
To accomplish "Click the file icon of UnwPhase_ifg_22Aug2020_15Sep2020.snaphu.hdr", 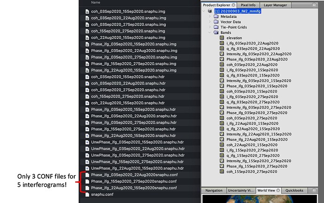I will tap(87, 168).
